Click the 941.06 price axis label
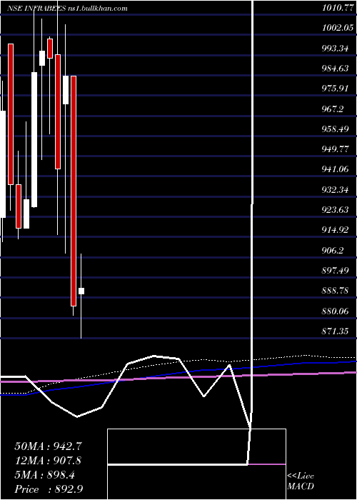Viewport: 357px width, 500px height. click(x=335, y=170)
